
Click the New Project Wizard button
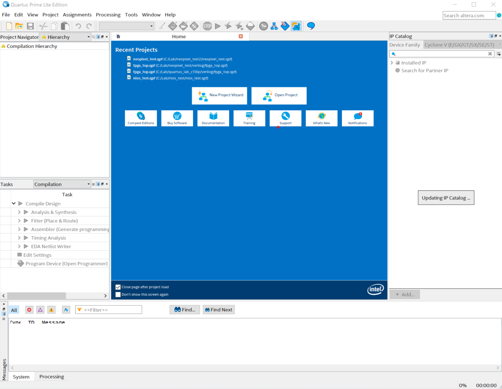[x=219, y=95]
